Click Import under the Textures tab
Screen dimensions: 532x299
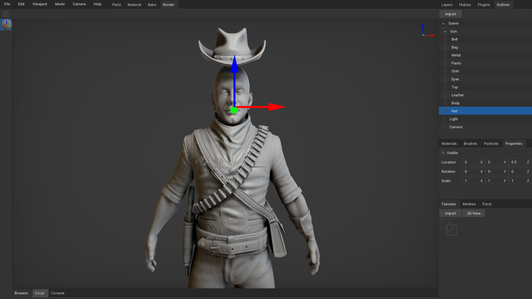[x=450, y=213]
